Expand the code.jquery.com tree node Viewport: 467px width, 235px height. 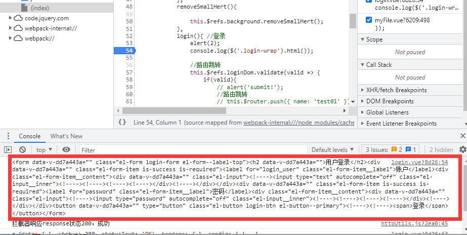pos(10,18)
